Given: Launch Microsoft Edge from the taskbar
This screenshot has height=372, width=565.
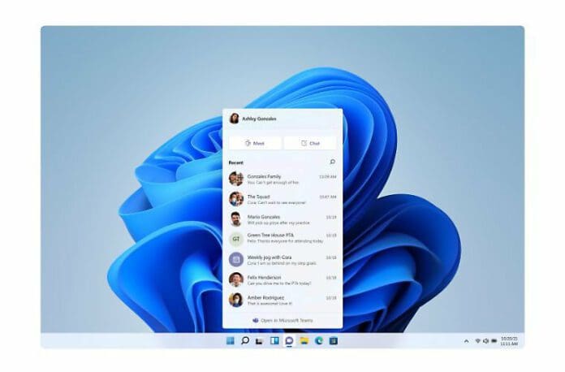Looking at the screenshot, I should 318,340.
